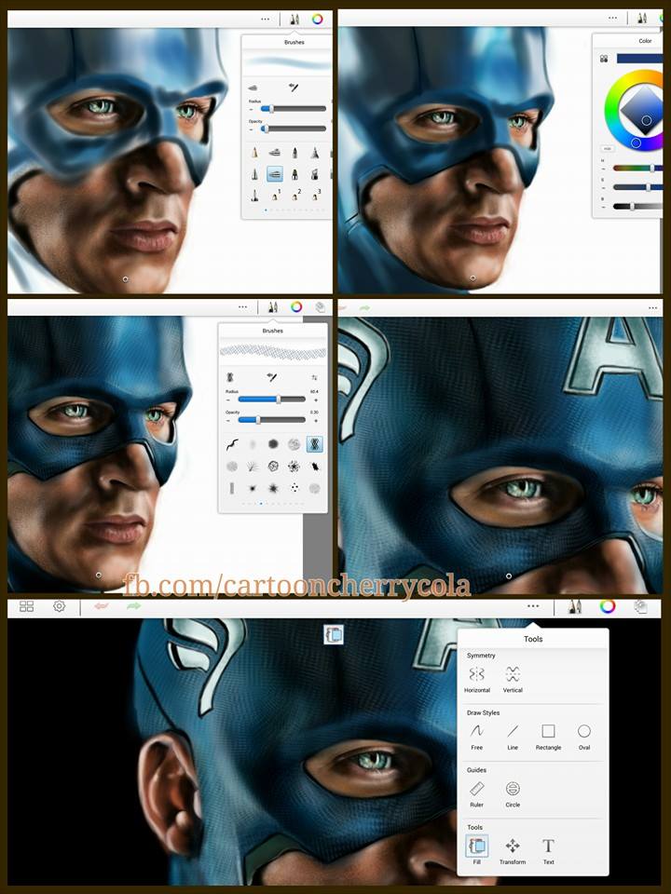Increase radius with plus in middle-left panel

316,400
